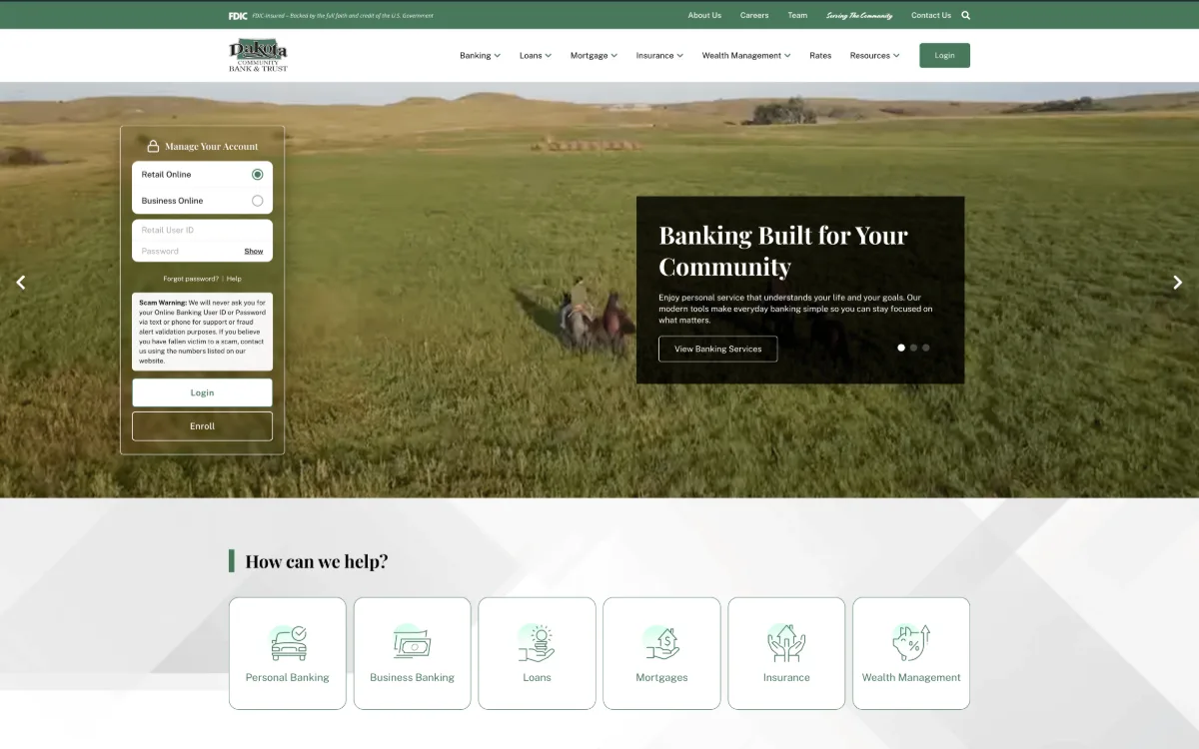Image resolution: width=1199 pixels, height=749 pixels.
Task: Click the Business Banking cash icon
Action: coord(412,643)
